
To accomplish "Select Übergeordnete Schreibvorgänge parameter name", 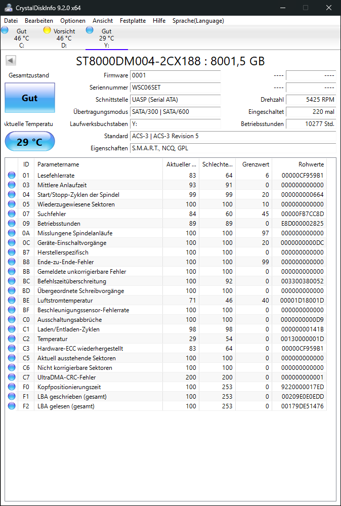I will (81, 291).
